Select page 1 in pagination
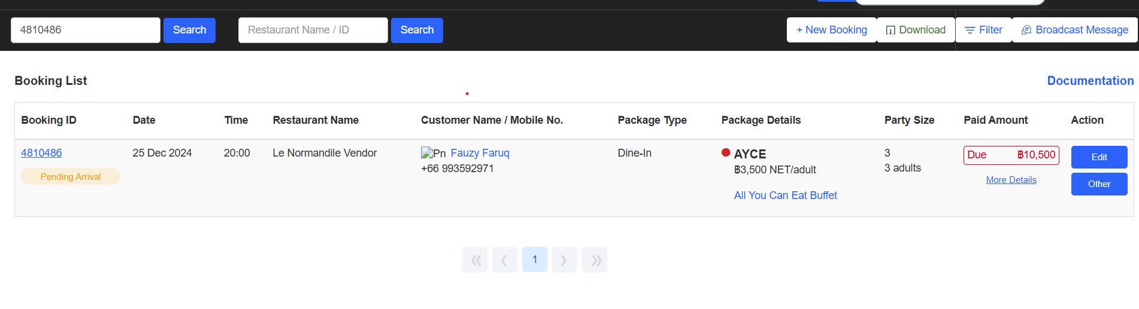This screenshot has width=1139, height=309. (534, 260)
